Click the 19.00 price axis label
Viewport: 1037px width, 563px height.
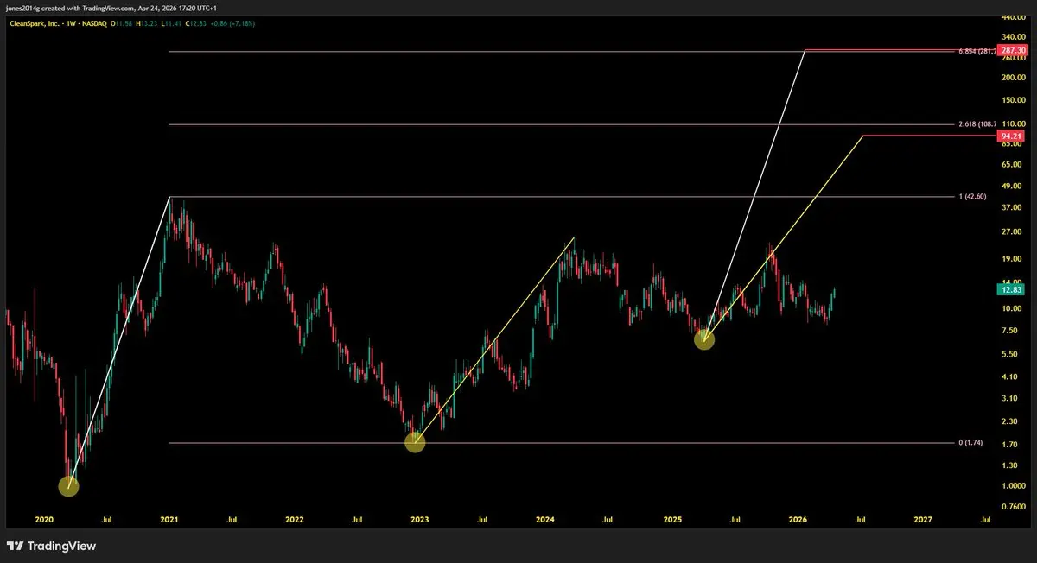pos(1010,259)
